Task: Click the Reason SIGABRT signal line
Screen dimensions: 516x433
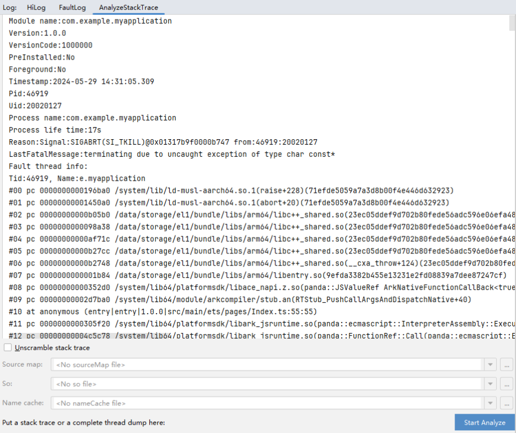Action: click(x=163, y=142)
